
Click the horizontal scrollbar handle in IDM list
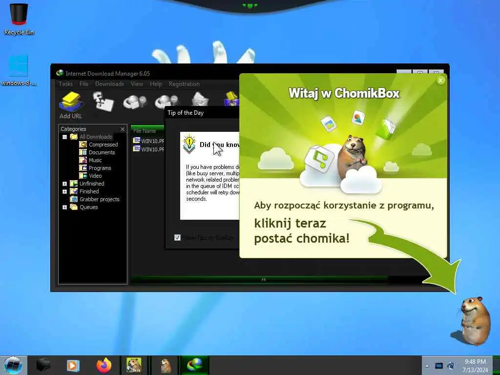pos(264,280)
